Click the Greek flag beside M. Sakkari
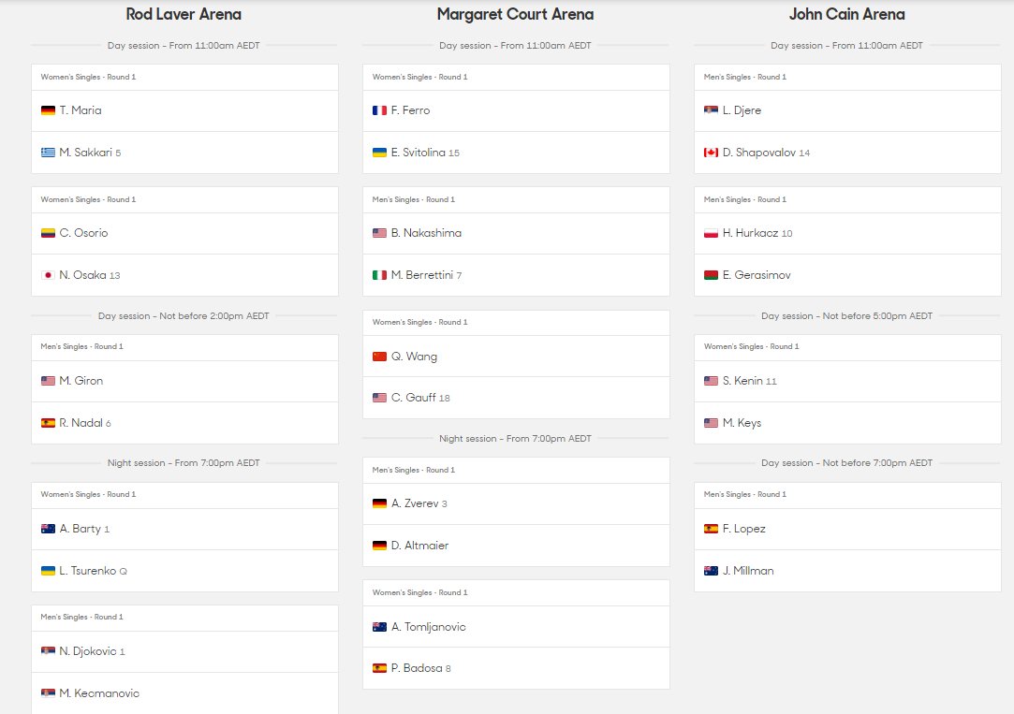This screenshot has height=714, width=1014. tap(48, 153)
